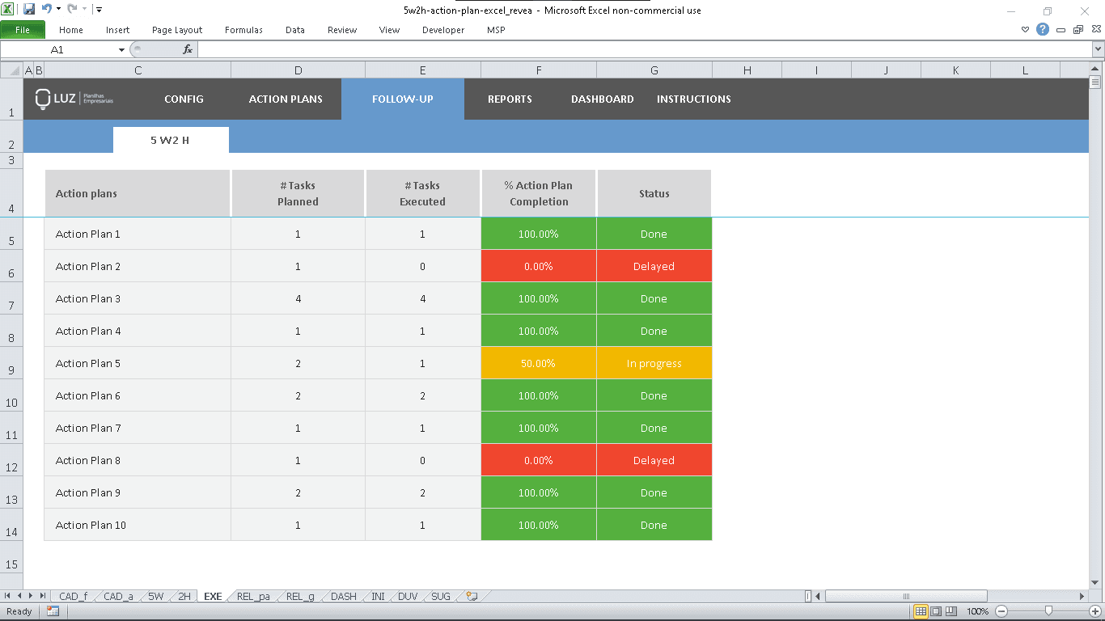The image size is (1105, 621).
Task: Click the zoom slider handle
Action: tap(1048, 611)
